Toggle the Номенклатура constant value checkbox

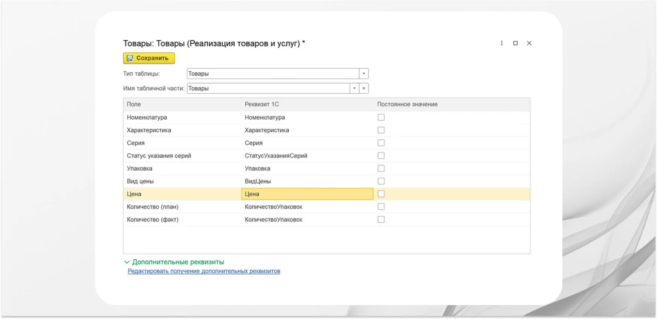pos(381,117)
